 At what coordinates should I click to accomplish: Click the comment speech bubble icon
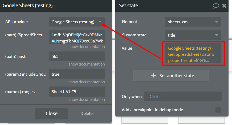[x=215, y=6]
